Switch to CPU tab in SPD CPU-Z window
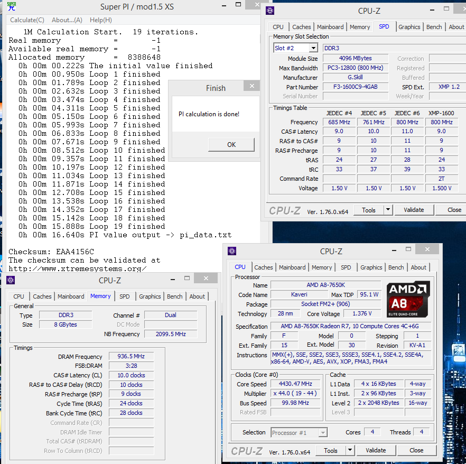Viewport: 466px width, 464px height. click(278, 27)
